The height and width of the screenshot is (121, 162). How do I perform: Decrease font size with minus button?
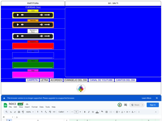pyautogui.click(x=72, y=112)
